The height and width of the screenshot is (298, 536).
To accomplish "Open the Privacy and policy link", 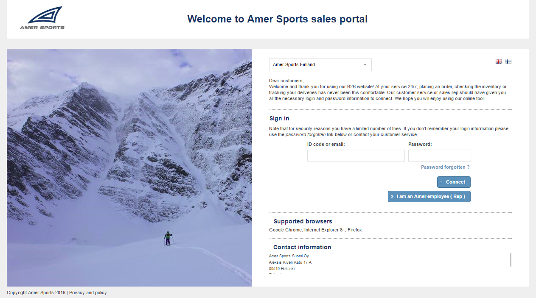I will click(88, 293).
